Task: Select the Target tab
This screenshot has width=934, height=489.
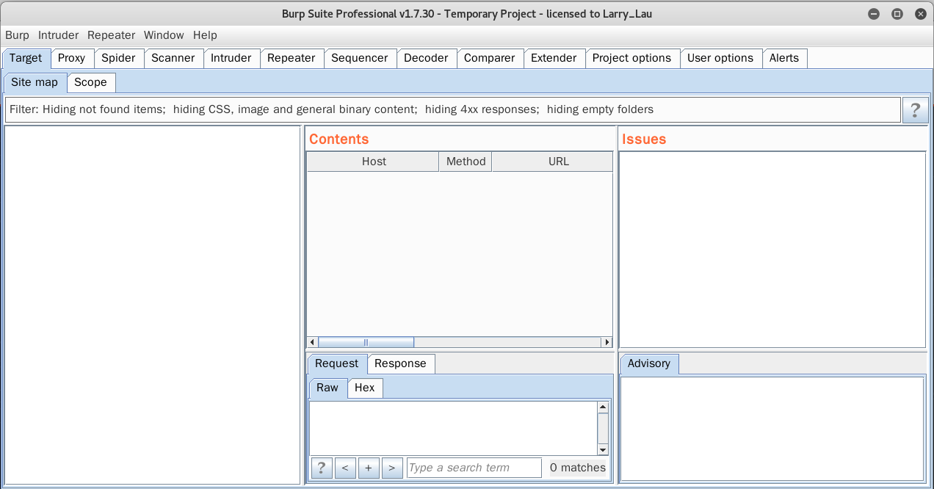Action: 26,58
